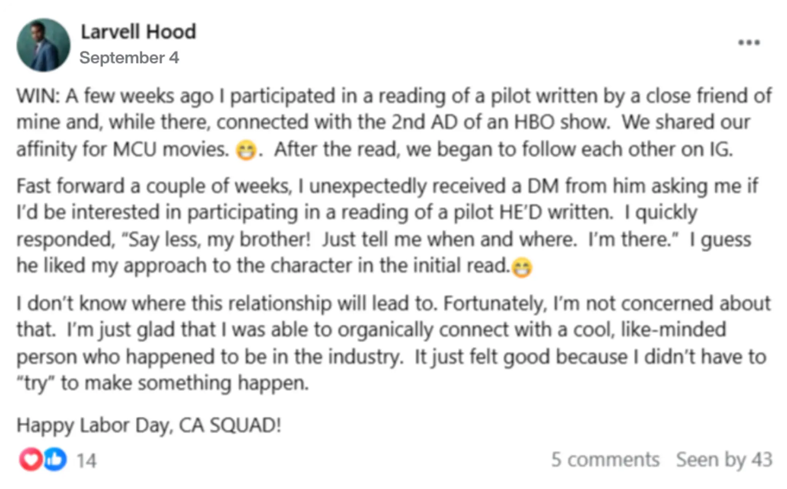Screen dimensions: 787x489
Task: Click the WIN: opening paragraph text
Action: pyautogui.click(x=394, y=123)
